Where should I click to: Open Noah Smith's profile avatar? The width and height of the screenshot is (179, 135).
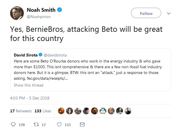point(17,13)
